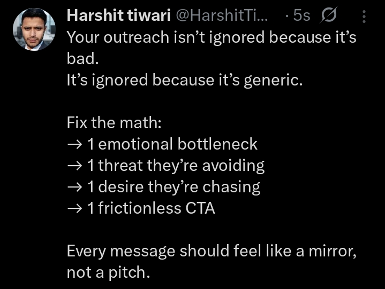Select the "1 emotional bottleneck" text
Image resolution: width=385 pixels, height=289 pixels.
click(x=171, y=144)
